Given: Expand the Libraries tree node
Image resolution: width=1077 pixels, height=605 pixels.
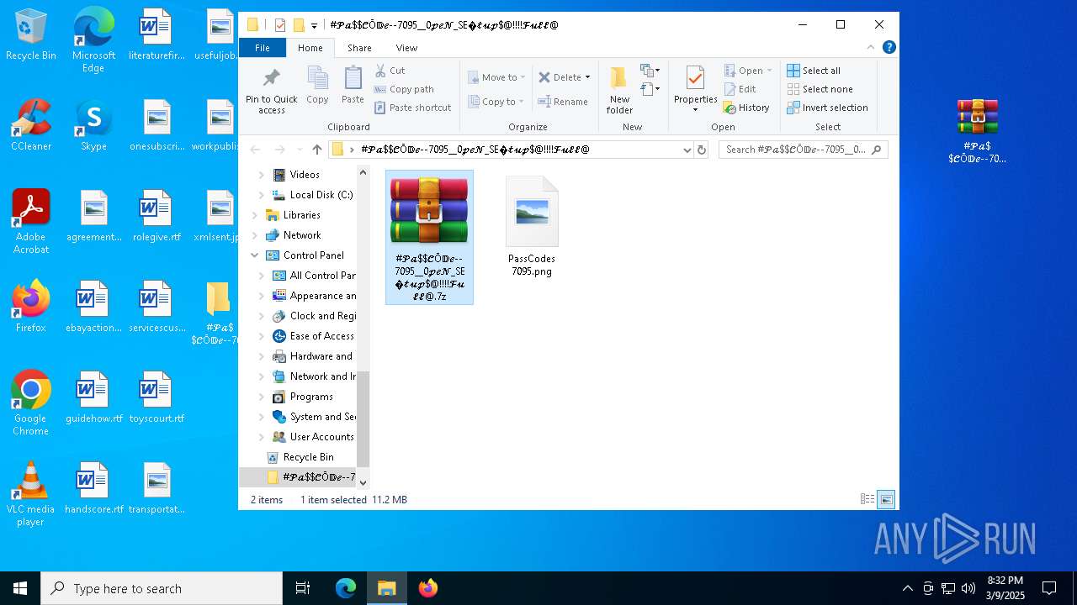Looking at the screenshot, I should (254, 215).
